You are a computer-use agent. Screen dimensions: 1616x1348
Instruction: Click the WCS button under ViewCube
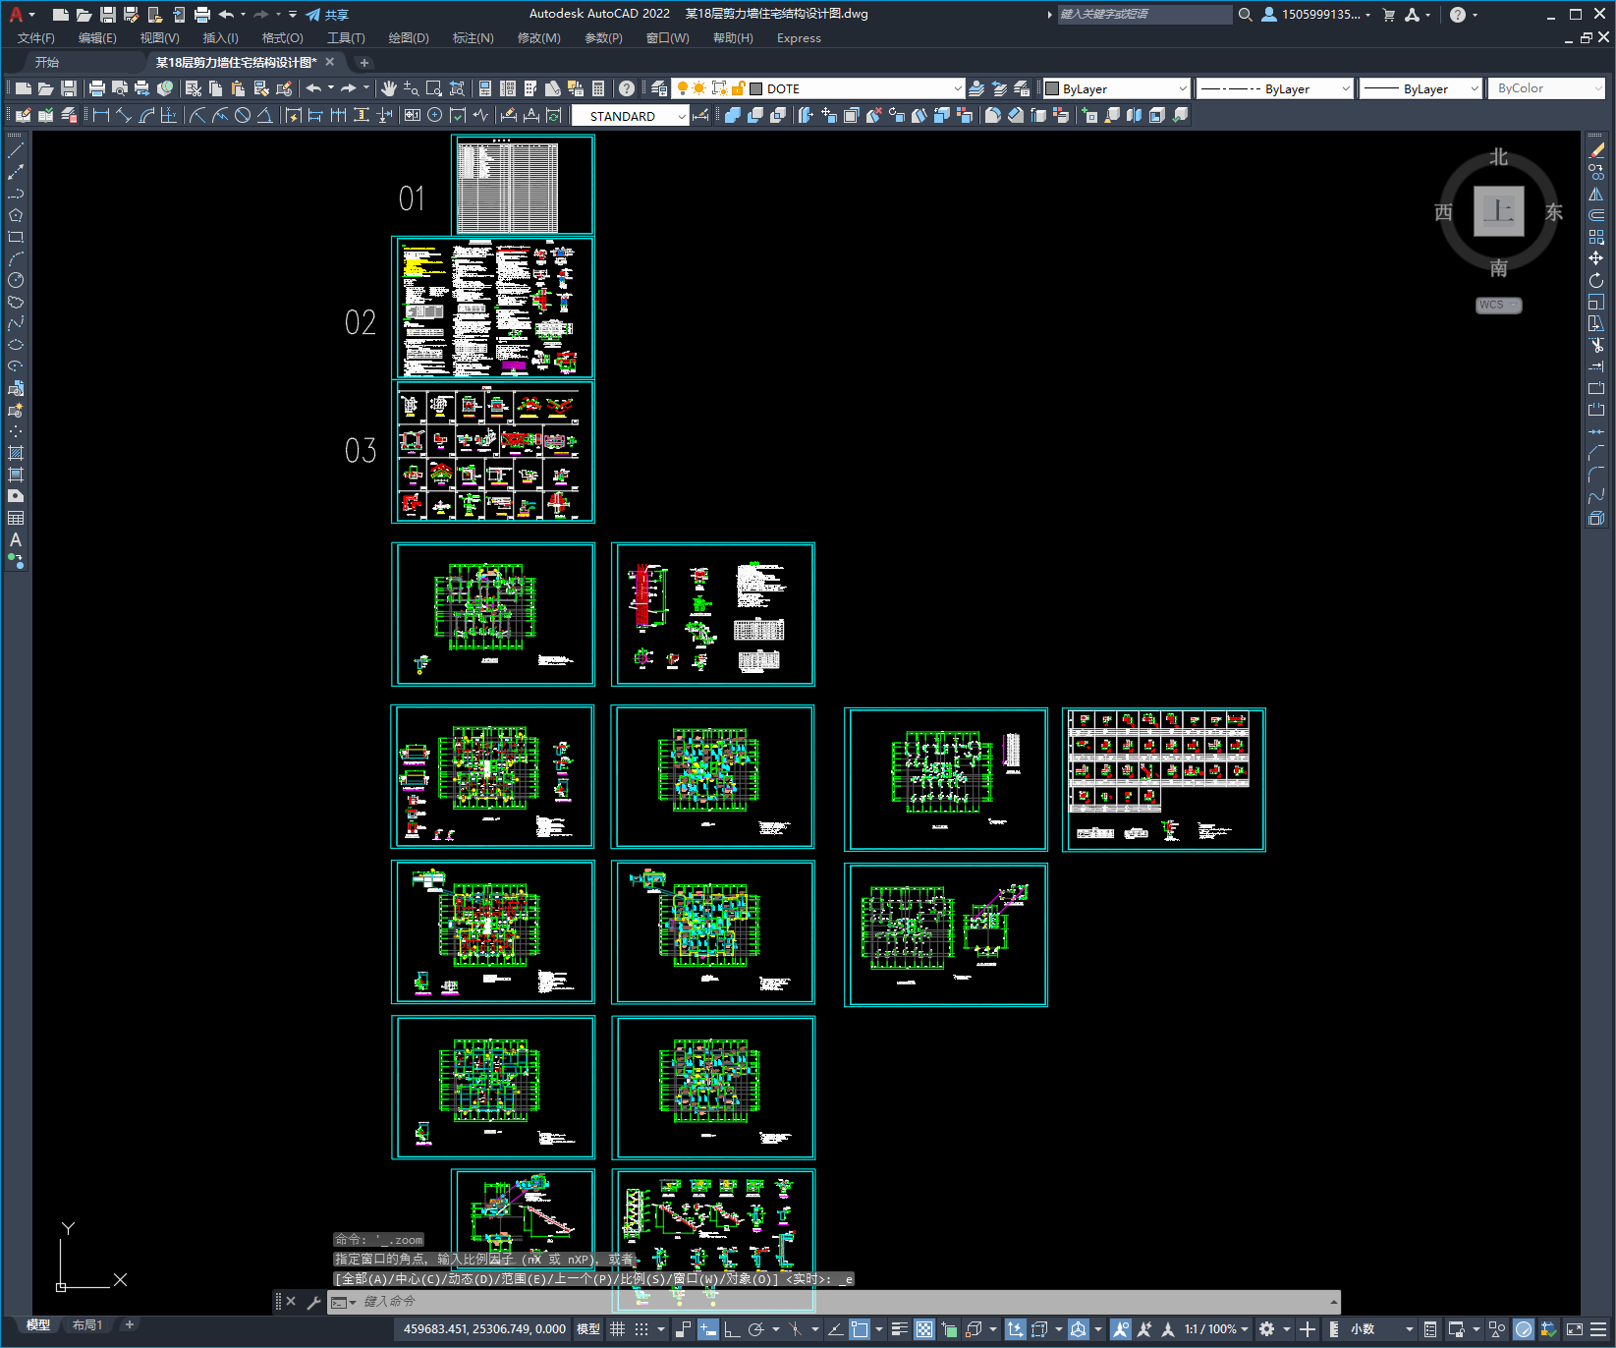pyautogui.click(x=1498, y=305)
